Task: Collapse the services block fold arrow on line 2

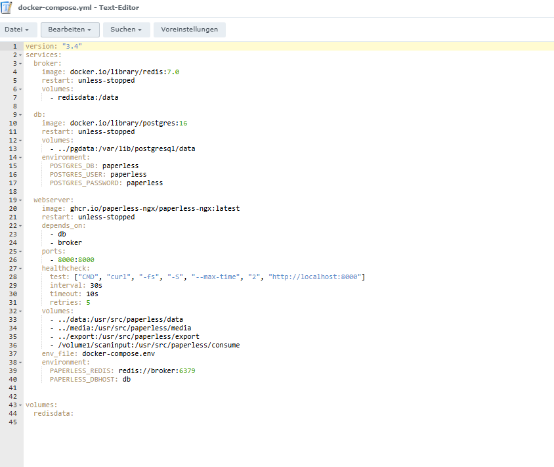Action: [x=20, y=55]
